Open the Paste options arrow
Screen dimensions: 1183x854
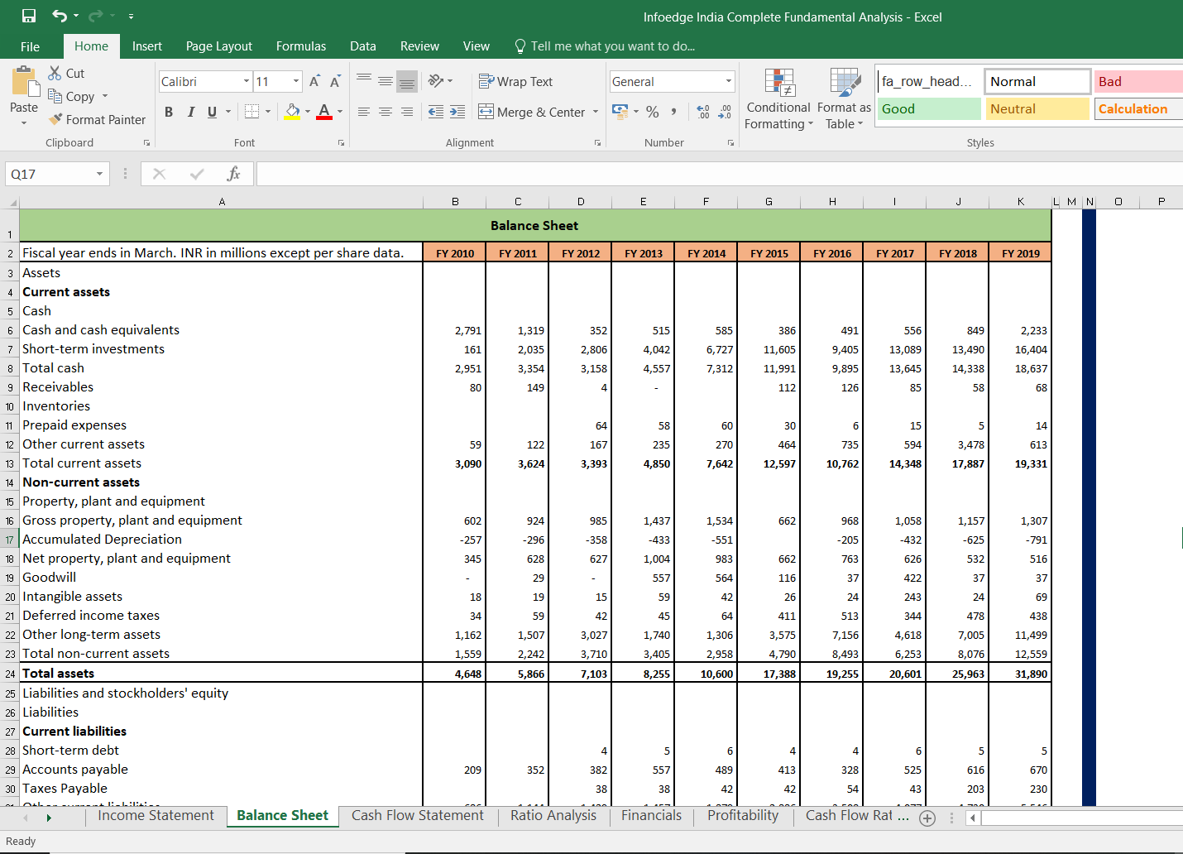click(x=24, y=122)
